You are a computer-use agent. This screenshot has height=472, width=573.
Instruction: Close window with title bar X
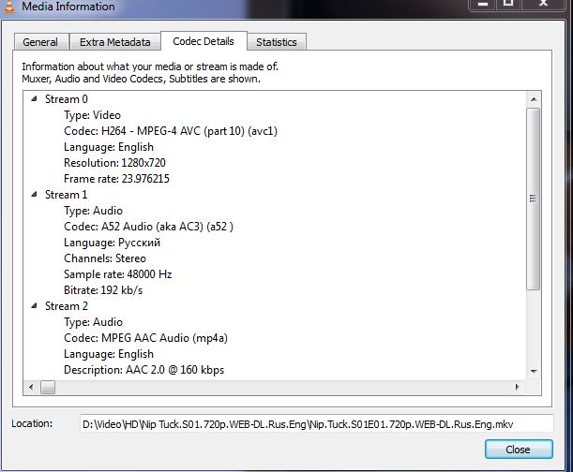coord(543,4)
